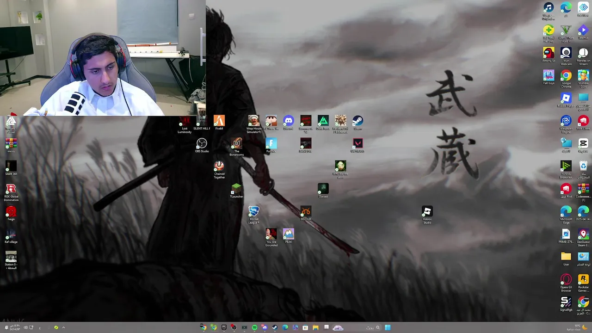Open Roblox Player desktop icon

click(x=566, y=100)
